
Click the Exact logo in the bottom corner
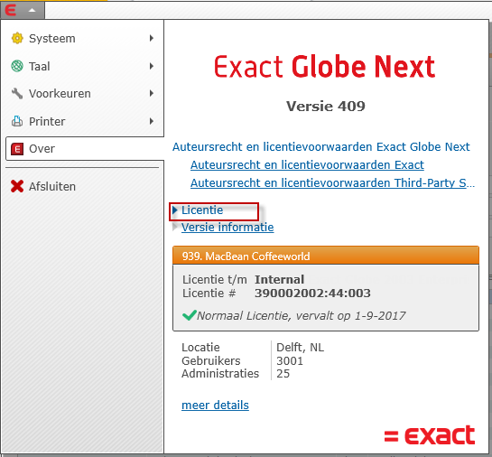coord(430,435)
